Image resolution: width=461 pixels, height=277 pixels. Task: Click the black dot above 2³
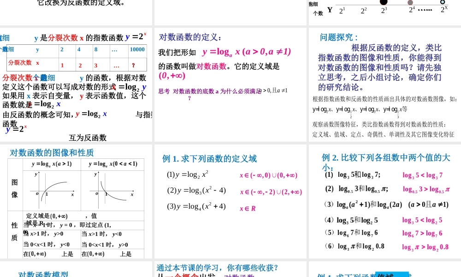click(384, 2)
